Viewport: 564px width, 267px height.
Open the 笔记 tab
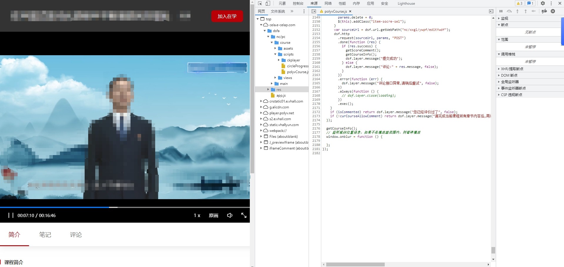45,235
